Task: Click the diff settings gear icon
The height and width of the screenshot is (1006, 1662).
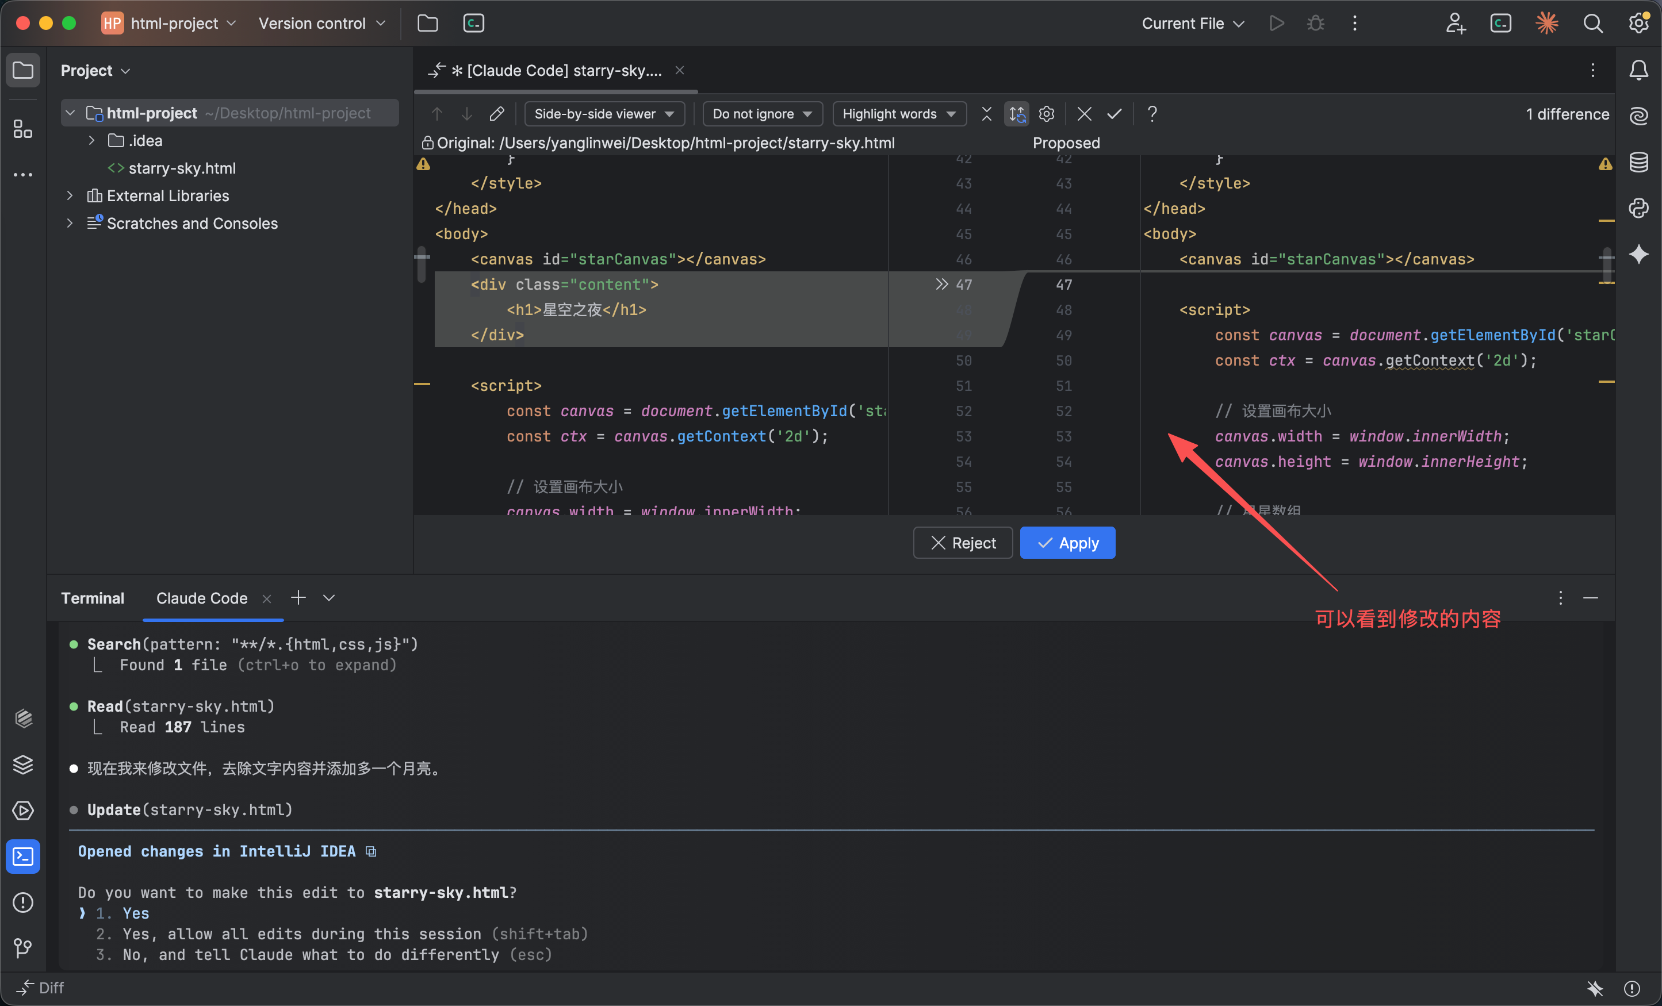Action: click(x=1046, y=114)
